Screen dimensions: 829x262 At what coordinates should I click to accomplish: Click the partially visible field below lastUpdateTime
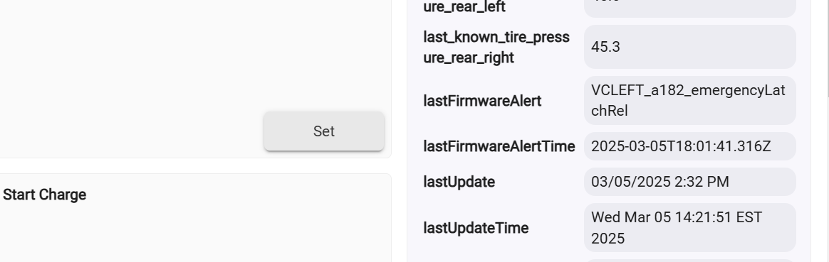pyautogui.click(x=689, y=261)
